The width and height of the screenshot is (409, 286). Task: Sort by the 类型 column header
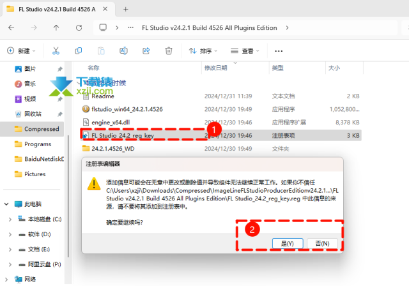pyautogui.click(x=277, y=68)
